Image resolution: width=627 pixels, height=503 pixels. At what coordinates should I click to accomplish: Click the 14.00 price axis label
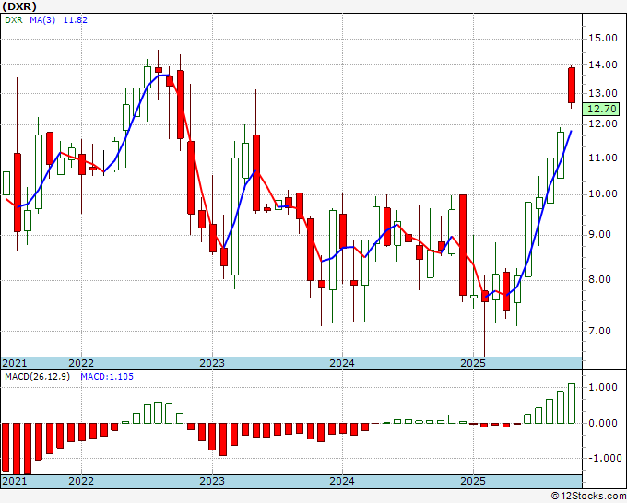(603, 64)
